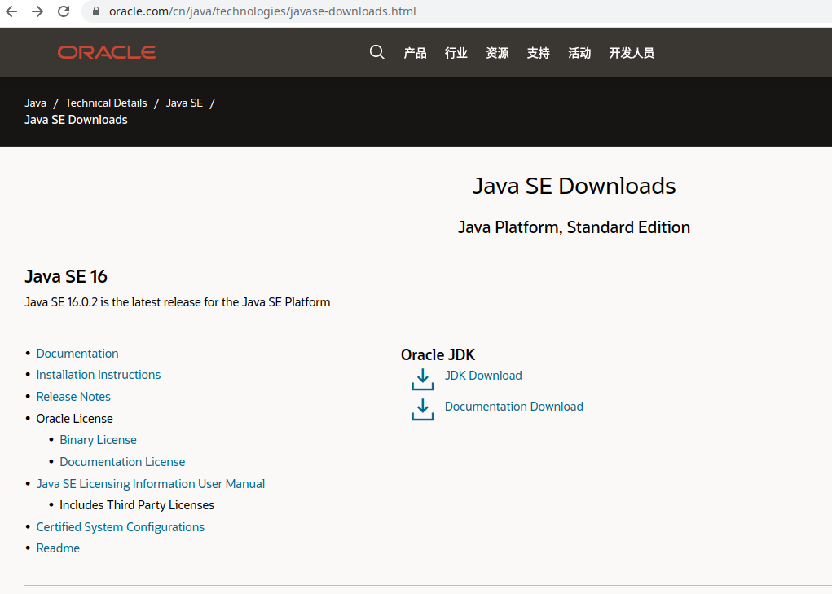Open the 开发人员 menu

pyautogui.click(x=632, y=52)
